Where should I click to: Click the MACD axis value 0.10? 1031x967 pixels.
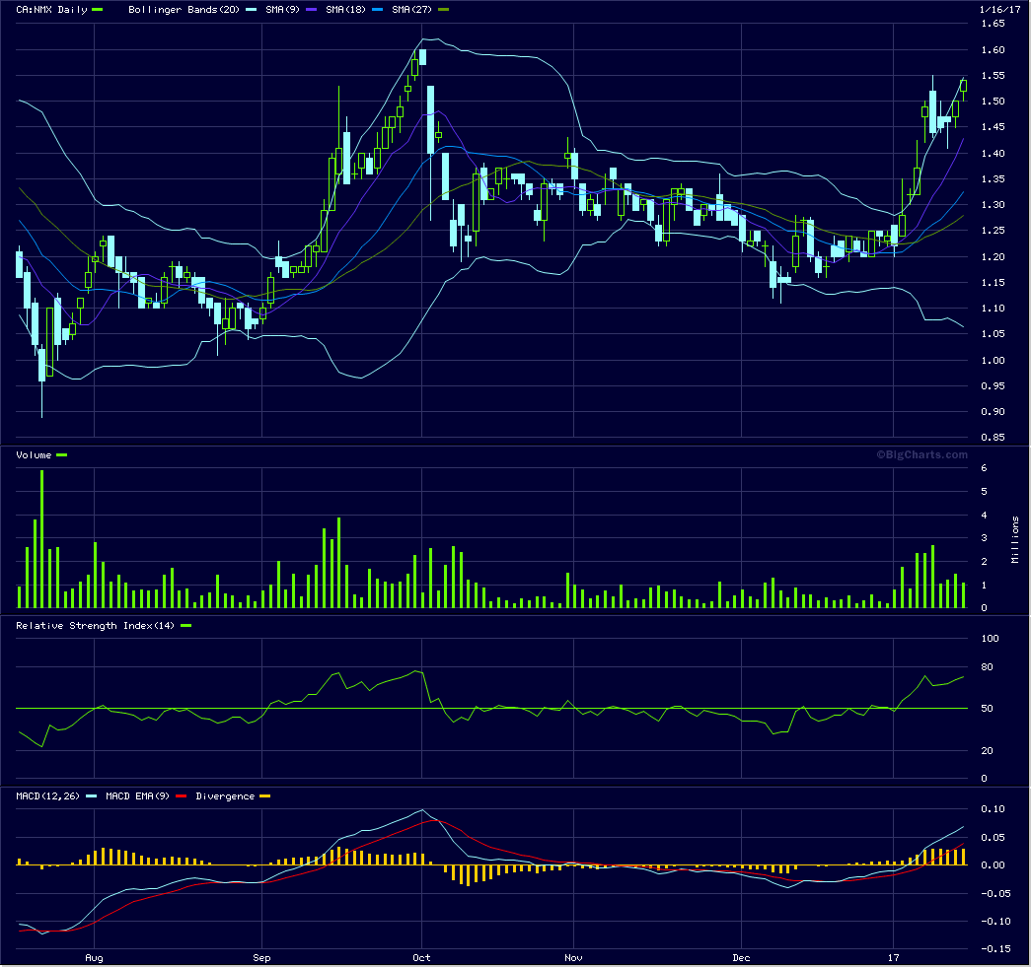993,808
